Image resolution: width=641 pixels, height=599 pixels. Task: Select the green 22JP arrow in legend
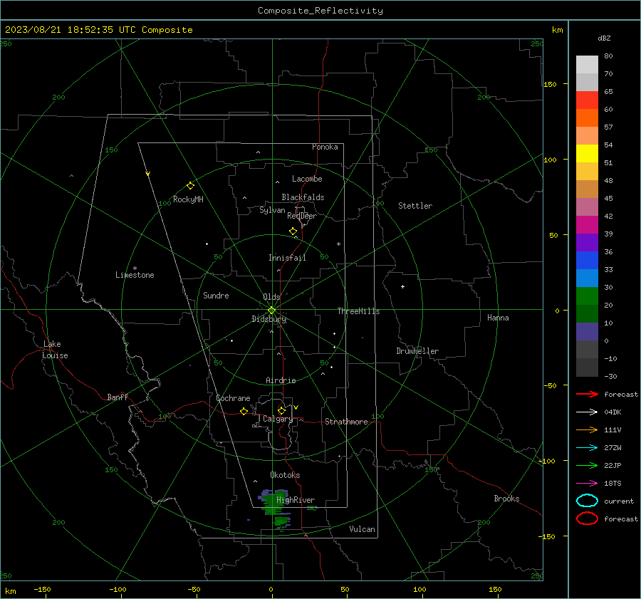click(587, 465)
